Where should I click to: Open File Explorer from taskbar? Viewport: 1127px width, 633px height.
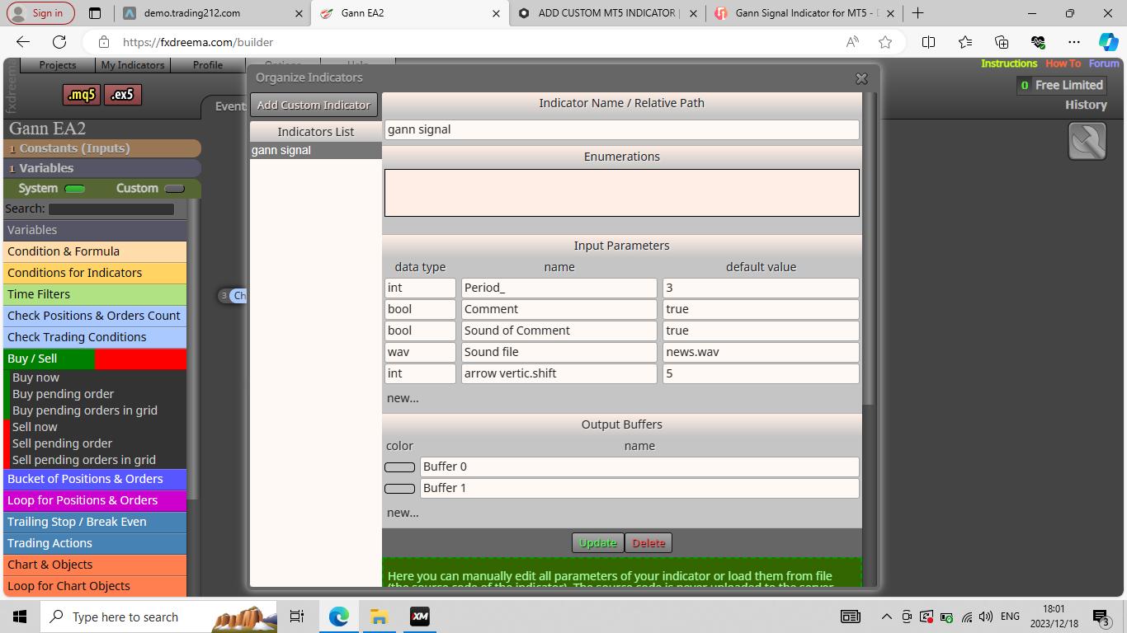tap(379, 617)
